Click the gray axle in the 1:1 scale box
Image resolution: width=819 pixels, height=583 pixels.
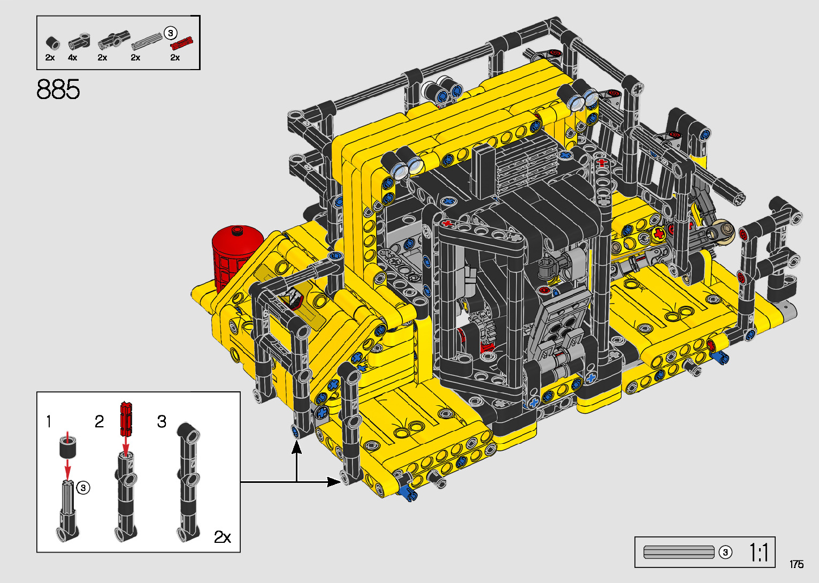tap(679, 552)
